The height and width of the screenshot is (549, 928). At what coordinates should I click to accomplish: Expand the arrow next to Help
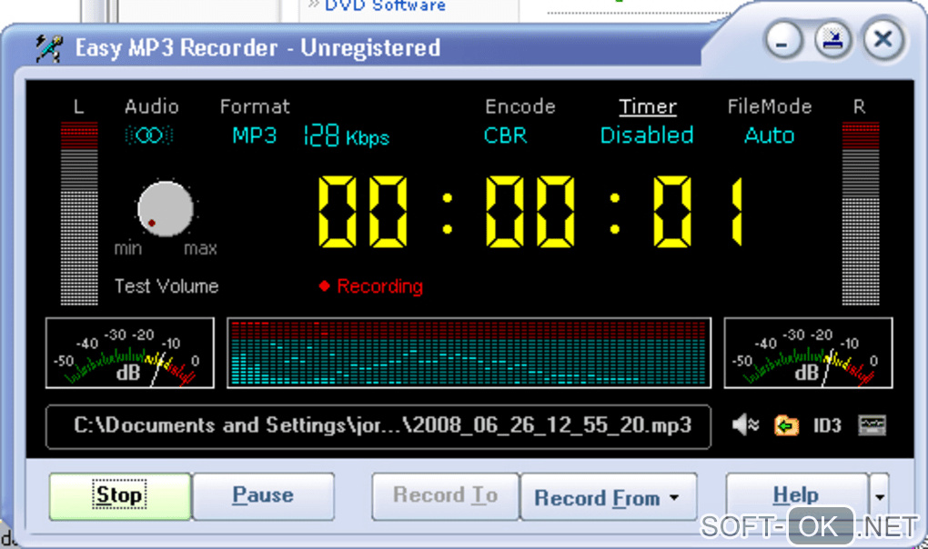coord(880,496)
